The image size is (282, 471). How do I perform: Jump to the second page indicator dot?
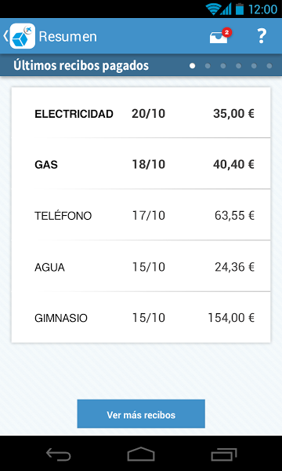tap(208, 66)
